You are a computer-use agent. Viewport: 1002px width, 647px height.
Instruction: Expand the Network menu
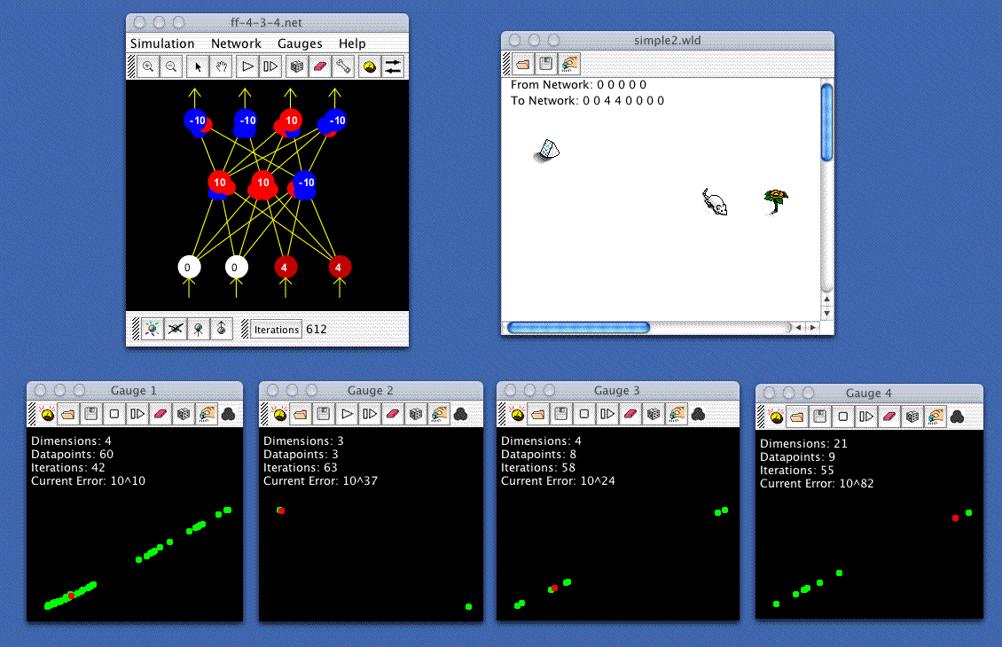236,43
